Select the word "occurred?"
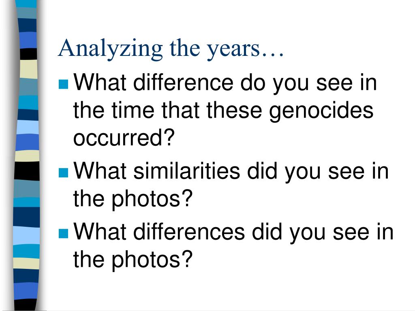Image resolution: width=415 pixels, height=311 pixels. click(124, 137)
